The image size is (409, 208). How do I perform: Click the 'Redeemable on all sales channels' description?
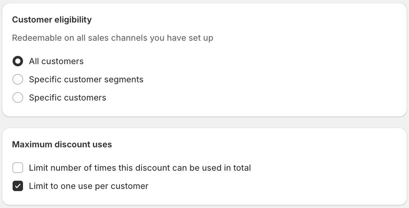pyautogui.click(x=112, y=38)
